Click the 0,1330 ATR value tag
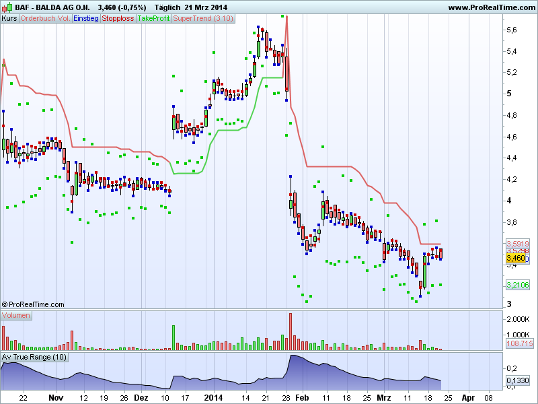The width and height of the screenshot is (538, 404). click(x=518, y=380)
